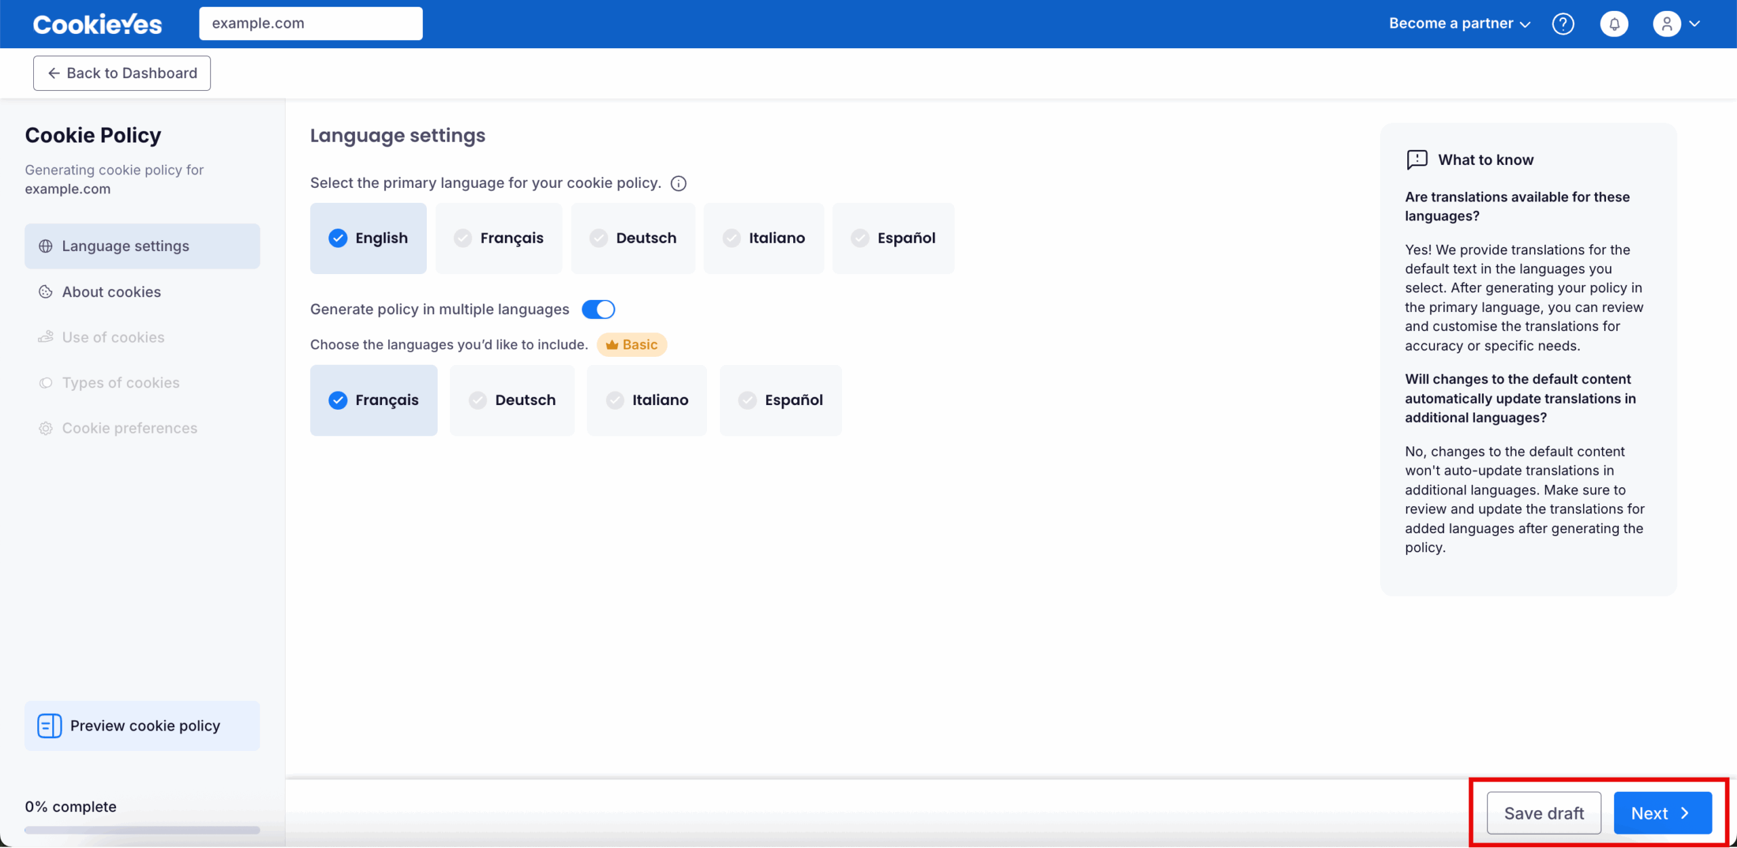Screen dimensions: 1737x848
Task: Open the notifications bell icon
Action: tap(1614, 24)
